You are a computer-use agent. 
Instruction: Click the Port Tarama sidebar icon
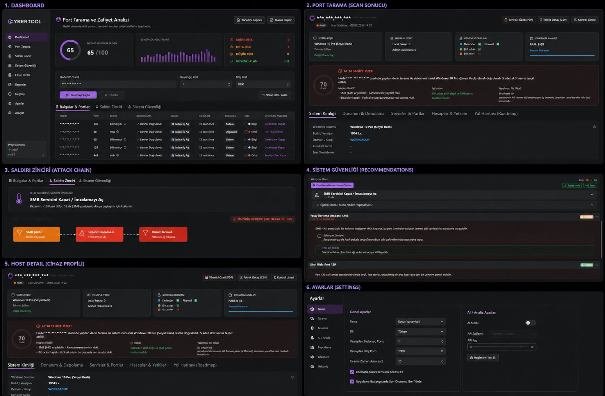pos(10,46)
